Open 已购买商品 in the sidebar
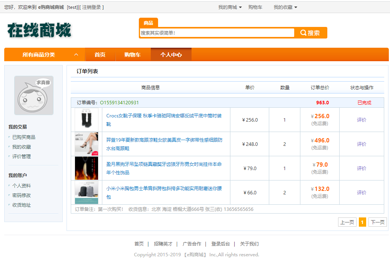The width and height of the screenshot is (390, 264). tap(24, 137)
